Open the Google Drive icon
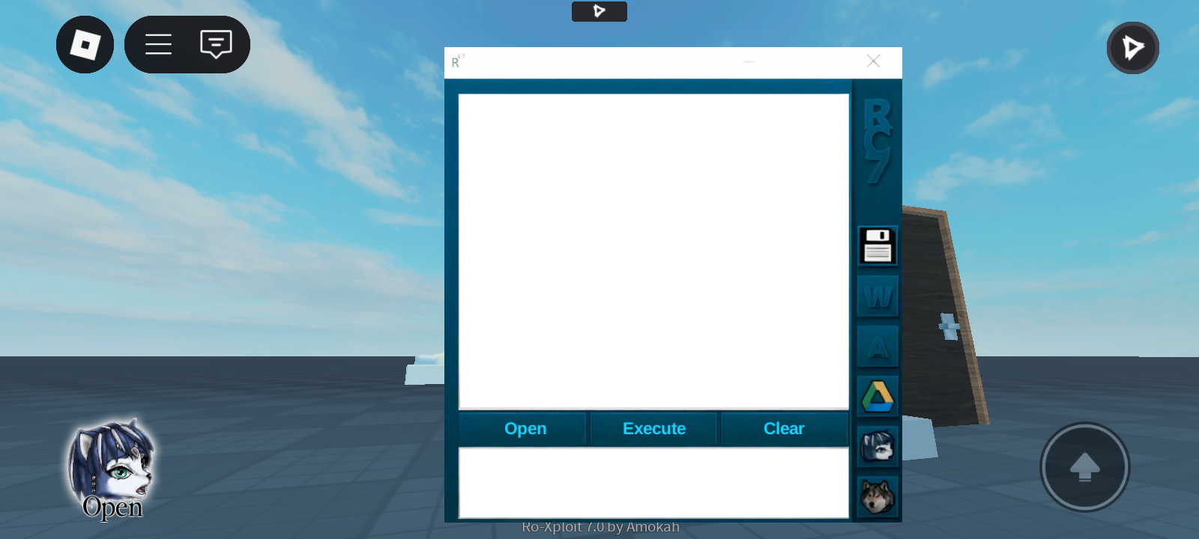Viewport: 1199px width, 539px height. click(x=878, y=397)
